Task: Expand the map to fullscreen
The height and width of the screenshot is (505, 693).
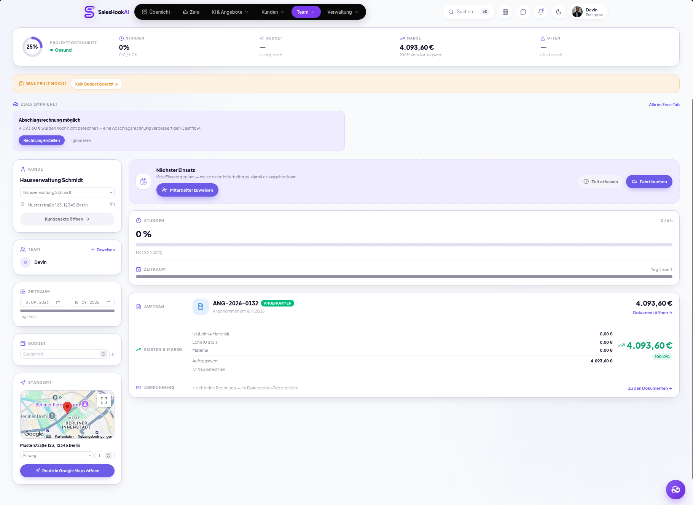Action: pos(104,400)
